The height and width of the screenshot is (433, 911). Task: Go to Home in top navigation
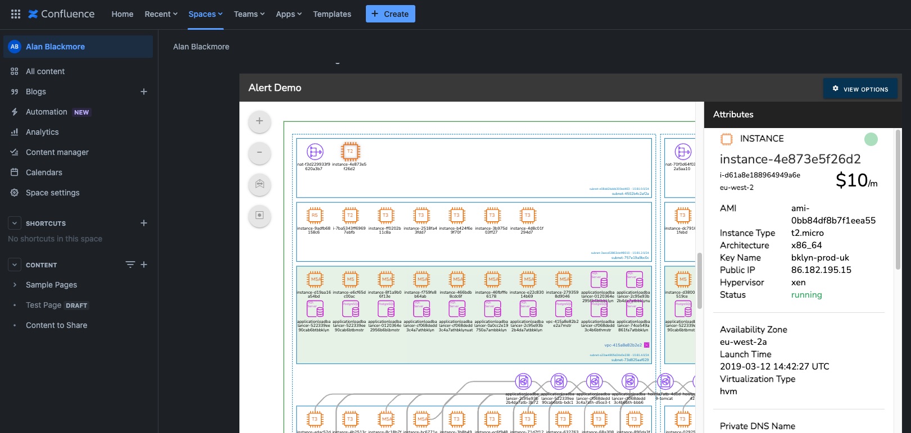pos(123,14)
